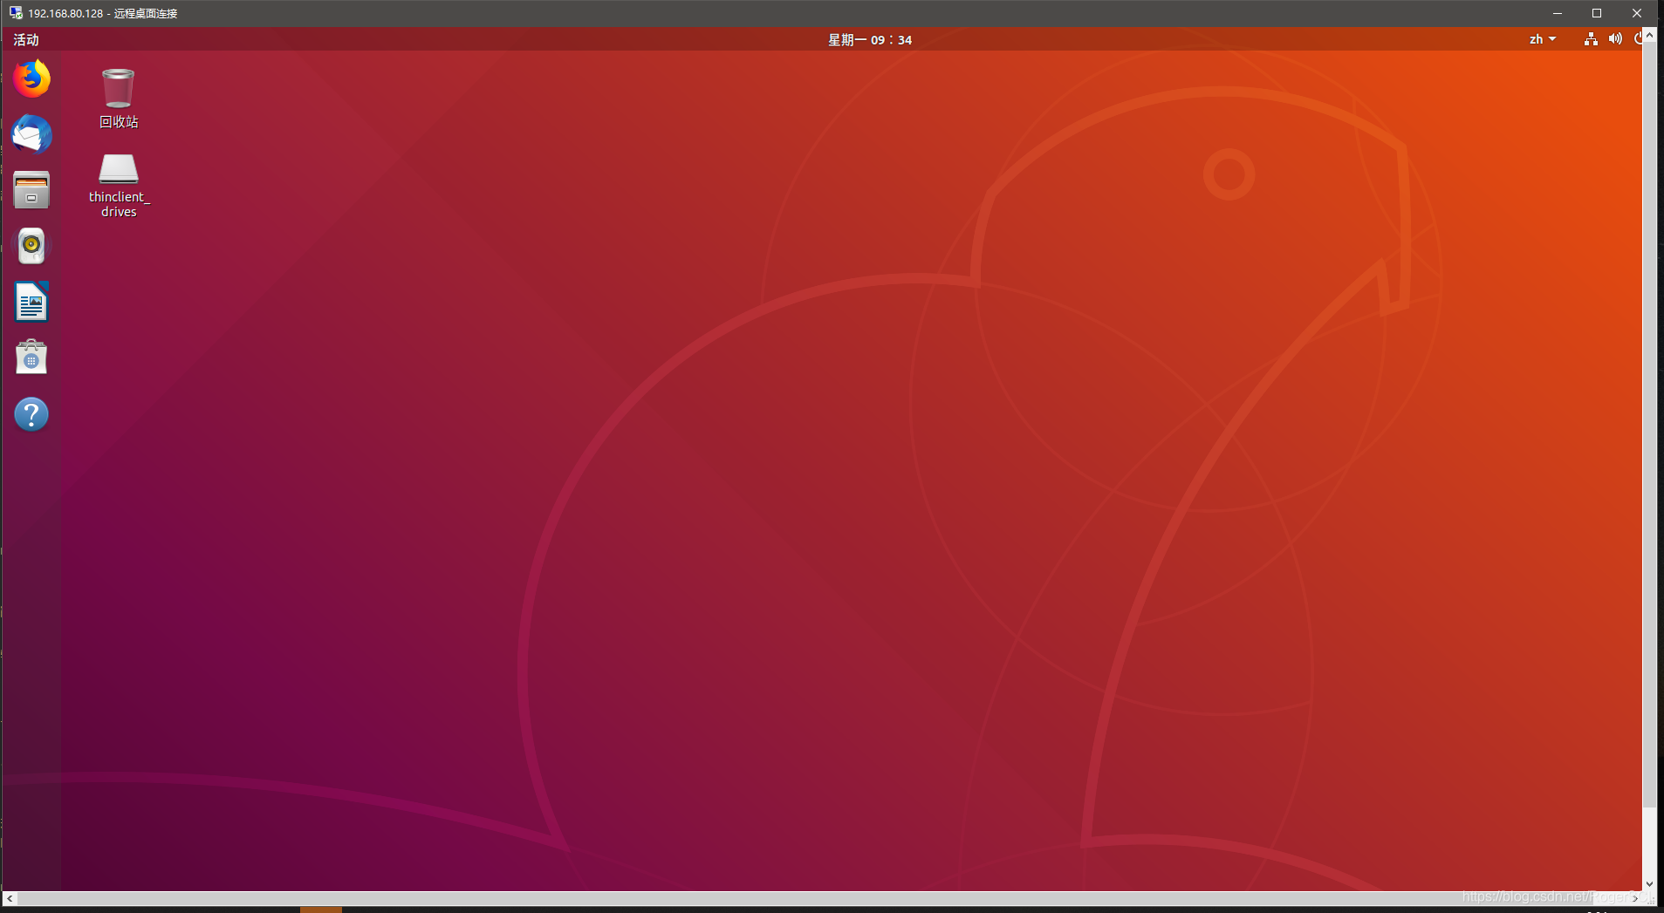
Task: Launch Thunderbird mail from the dock
Action: point(31,134)
